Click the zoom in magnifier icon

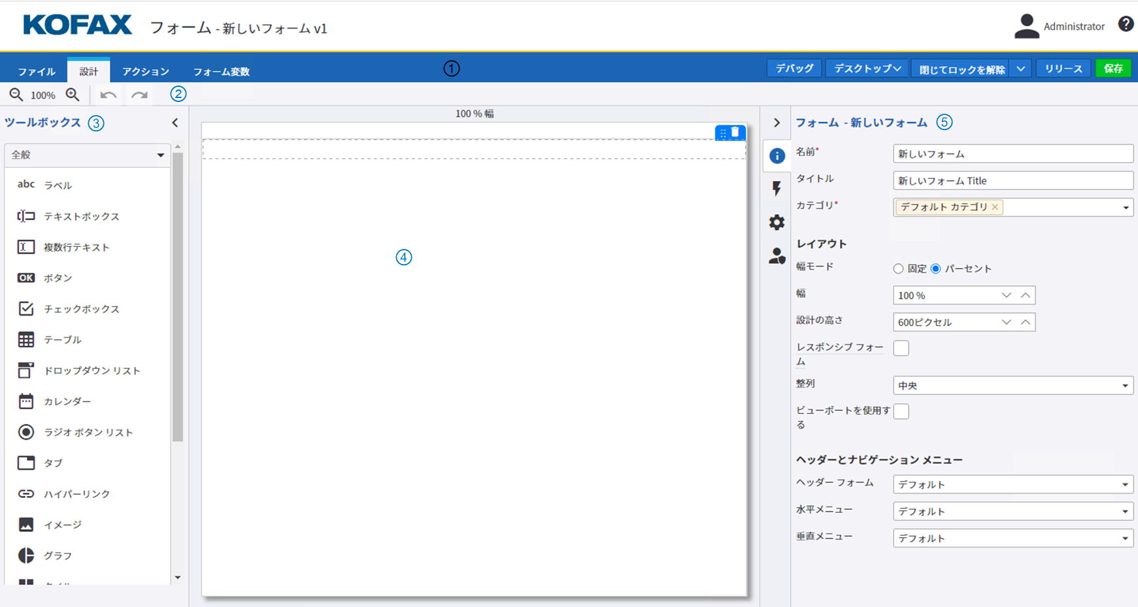click(73, 95)
